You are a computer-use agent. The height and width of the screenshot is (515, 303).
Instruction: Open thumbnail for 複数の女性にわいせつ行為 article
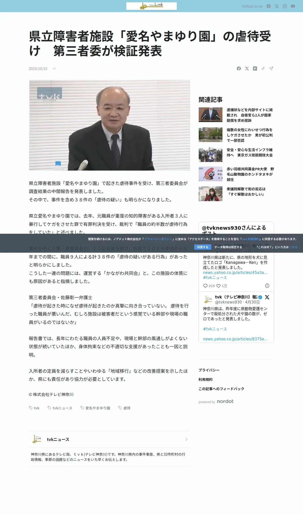pyautogui.click(x=211, y=135)
